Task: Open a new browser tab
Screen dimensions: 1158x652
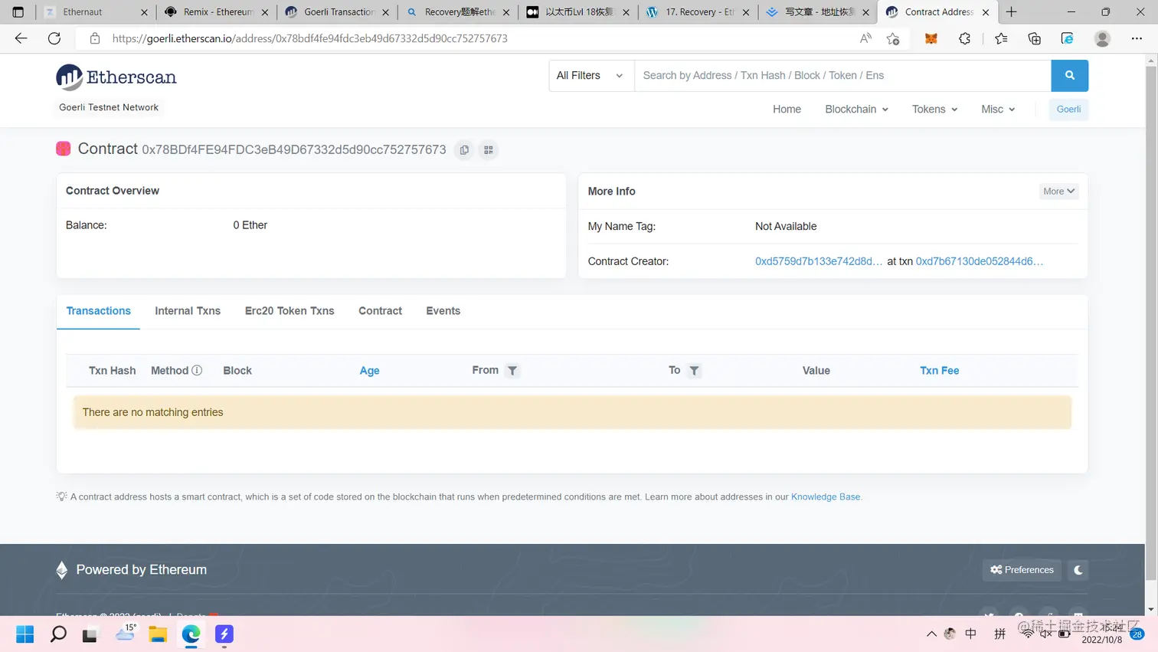Action: pos(1012,12)
